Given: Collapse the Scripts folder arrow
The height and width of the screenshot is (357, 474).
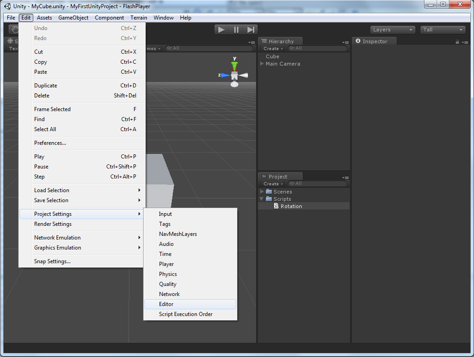Looking at the screenshot, I should point(262,199).
